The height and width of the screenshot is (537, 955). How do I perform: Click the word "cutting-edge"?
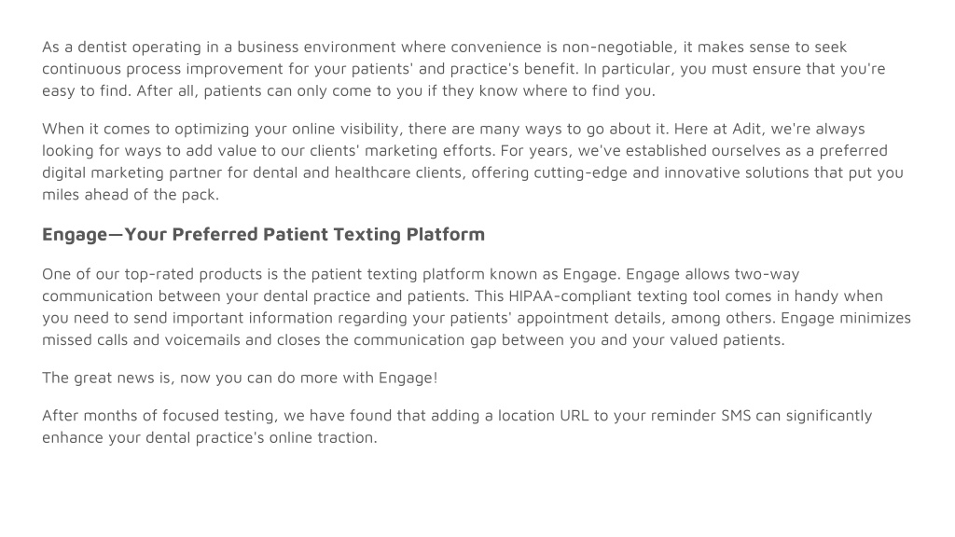coord(580,172)
